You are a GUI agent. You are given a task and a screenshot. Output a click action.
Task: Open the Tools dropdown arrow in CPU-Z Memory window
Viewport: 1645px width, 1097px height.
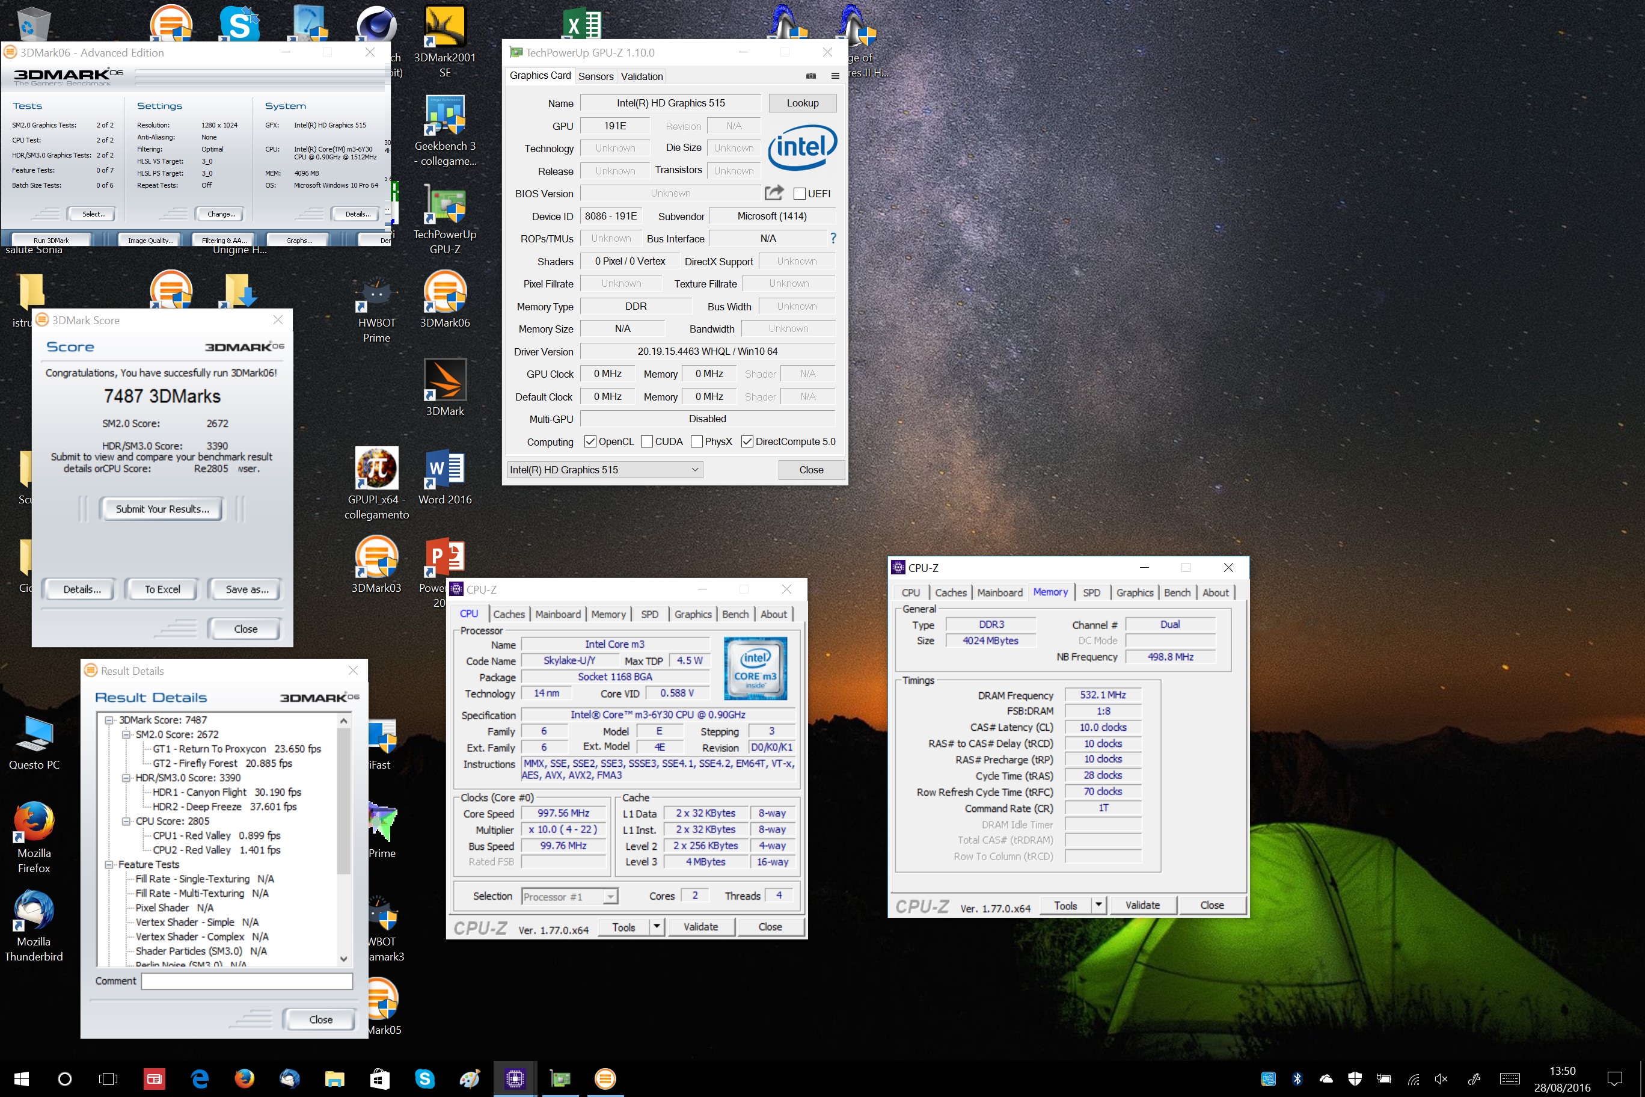click(1098, 905)
